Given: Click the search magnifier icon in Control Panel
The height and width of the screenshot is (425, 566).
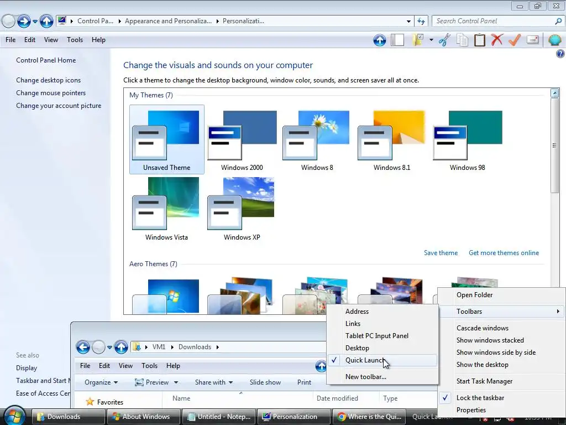Looking at the screenshot, I should (558, 21).
